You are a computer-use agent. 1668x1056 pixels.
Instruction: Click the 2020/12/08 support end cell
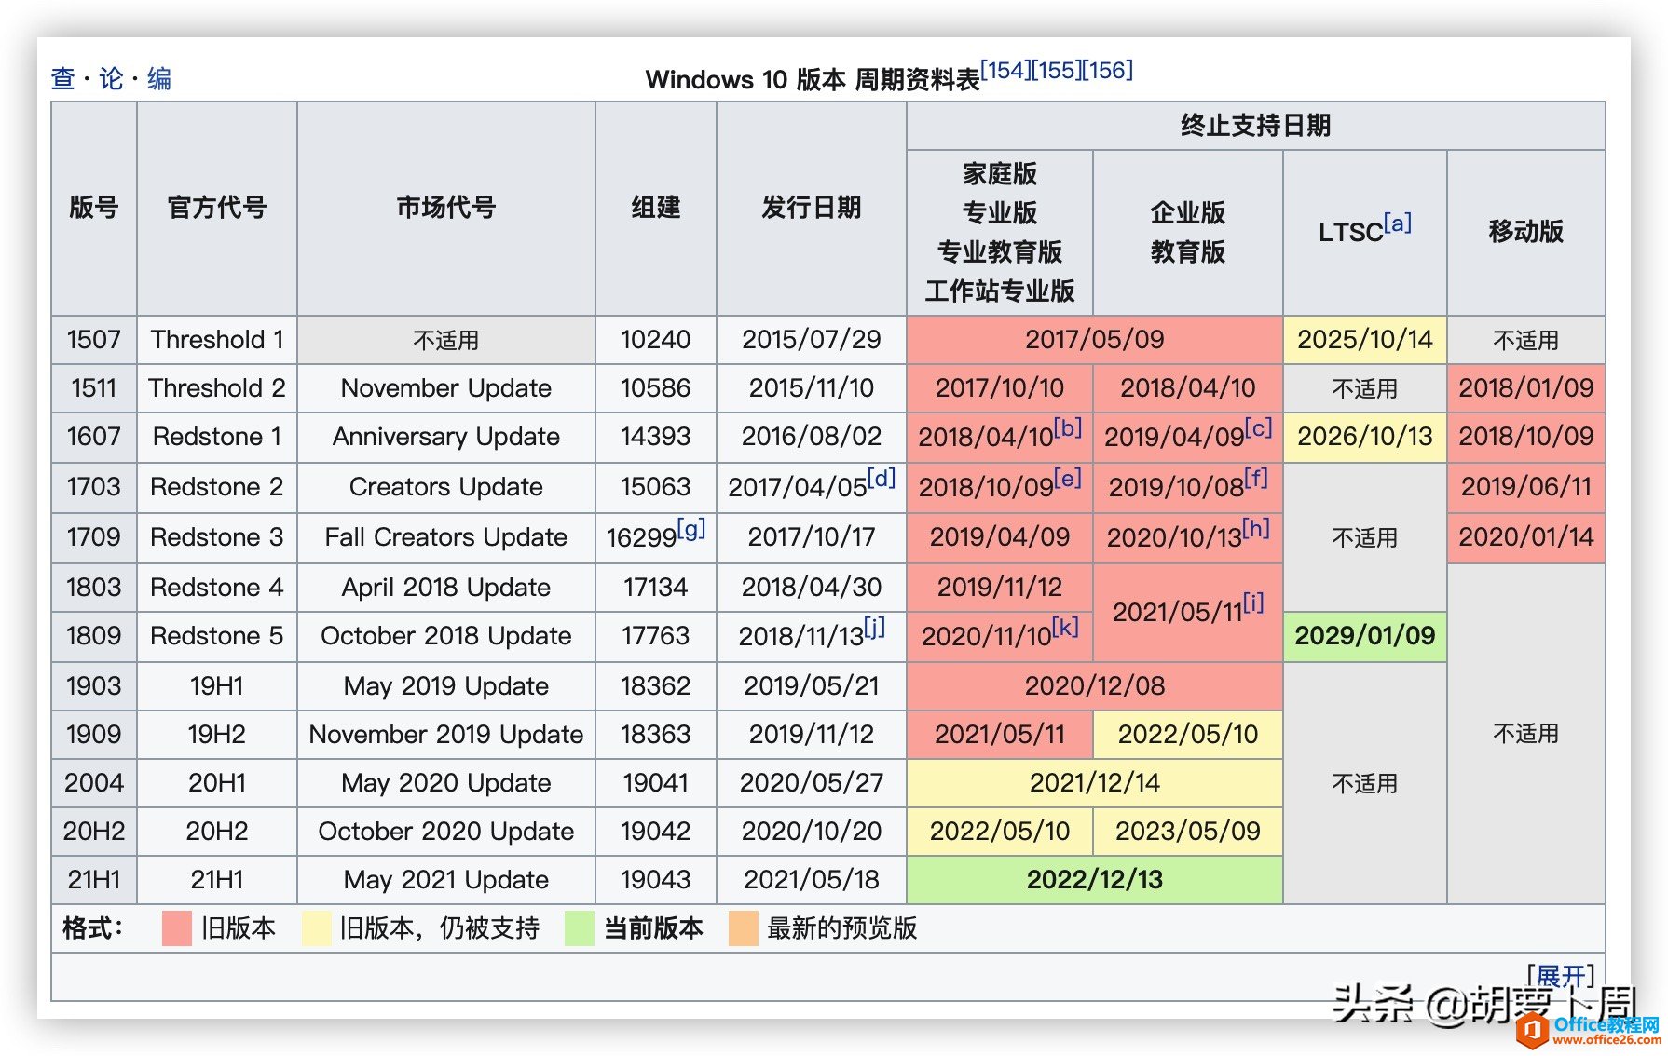[x=1095, y=686]
